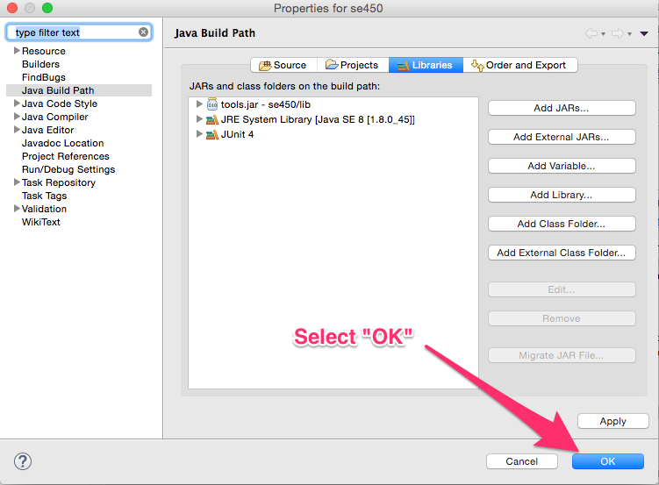Viewport: 659px width, 485px height.
Task: Switch to Order and Export tab
Action: pyautogui.click(x=519, y=65)
